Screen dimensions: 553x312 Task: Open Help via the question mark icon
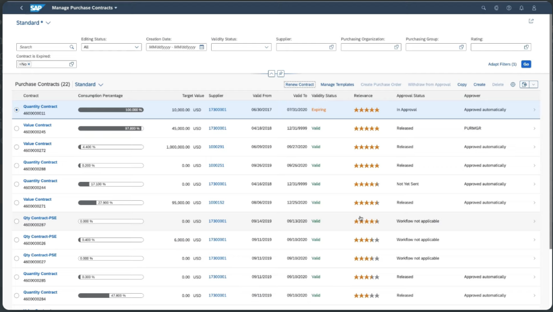[x=510, y=8]
